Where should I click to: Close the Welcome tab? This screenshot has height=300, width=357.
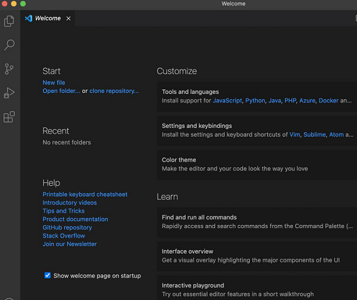(x=68, y=18)
